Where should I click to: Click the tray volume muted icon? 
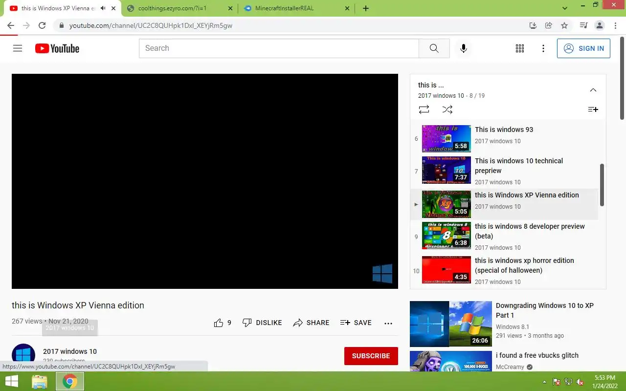[x=580, y=382]
